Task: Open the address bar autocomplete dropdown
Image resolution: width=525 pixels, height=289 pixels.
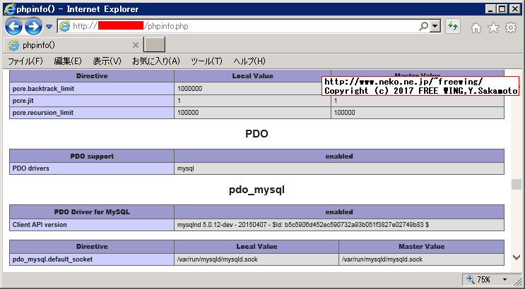Action: [435, 26]
